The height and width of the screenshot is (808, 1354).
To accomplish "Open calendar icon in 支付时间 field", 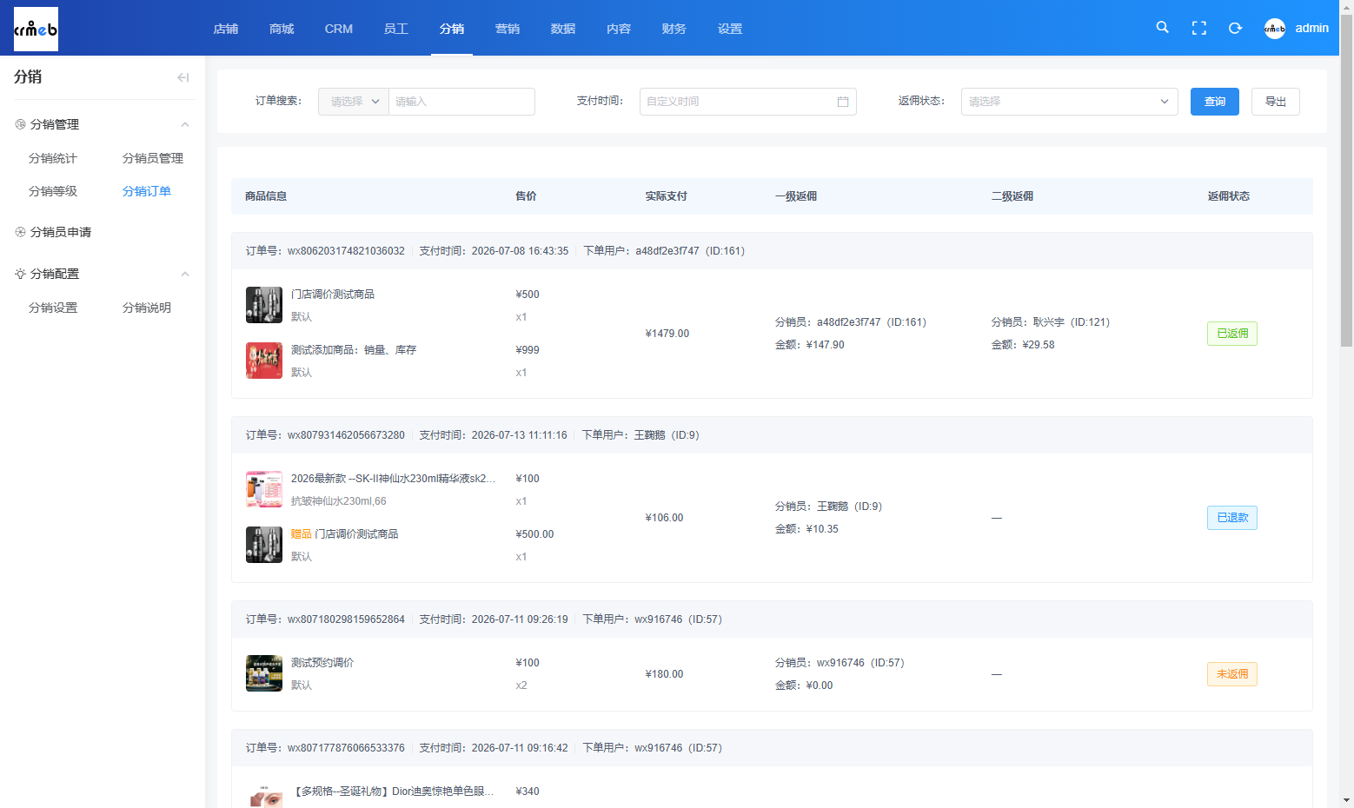I will tap(842, 102).
